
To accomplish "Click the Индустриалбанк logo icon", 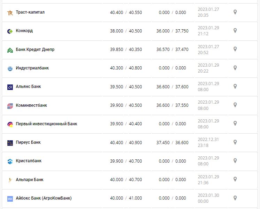I will (10, 68).
